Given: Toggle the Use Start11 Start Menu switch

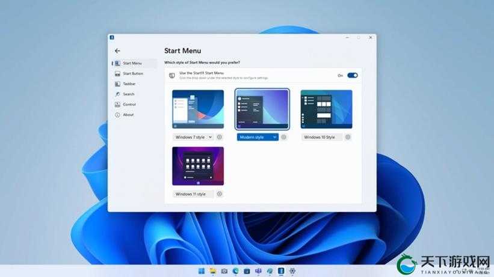Looking at the screenshot, I should tap(352, 75).
